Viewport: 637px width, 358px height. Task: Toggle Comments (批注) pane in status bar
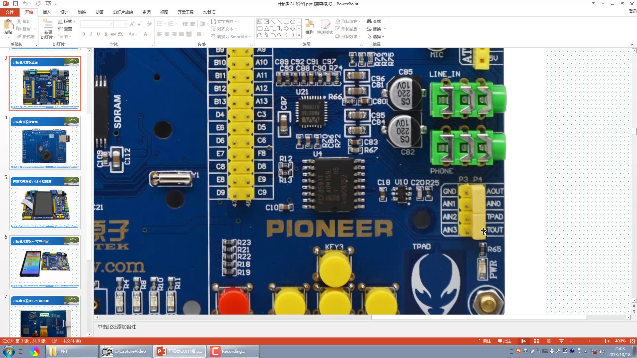pos(505,341)
